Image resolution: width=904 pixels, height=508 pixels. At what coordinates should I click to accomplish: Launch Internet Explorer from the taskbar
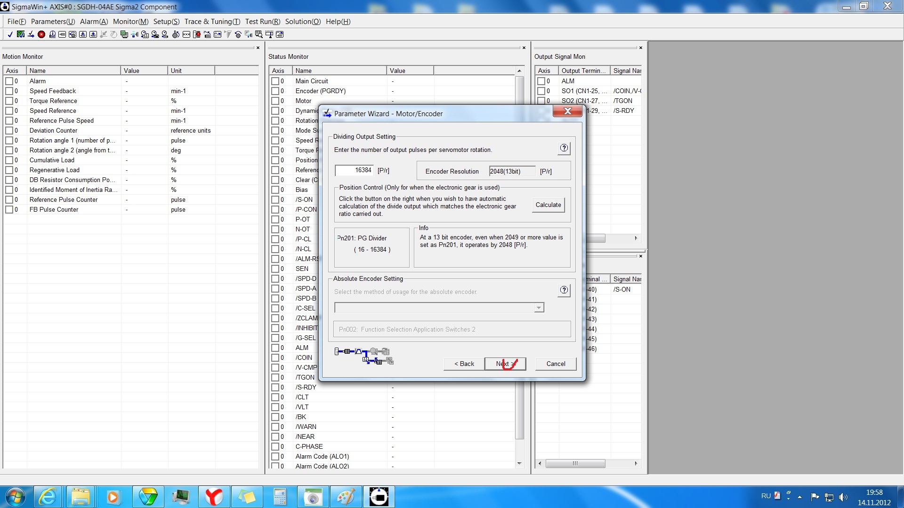point(48,497)
